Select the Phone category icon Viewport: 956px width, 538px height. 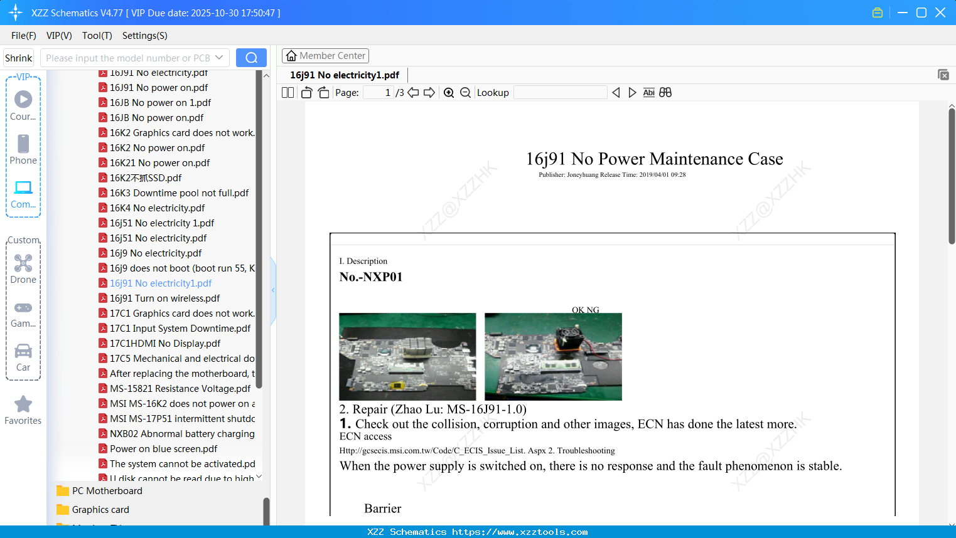(x=23, y=150)
